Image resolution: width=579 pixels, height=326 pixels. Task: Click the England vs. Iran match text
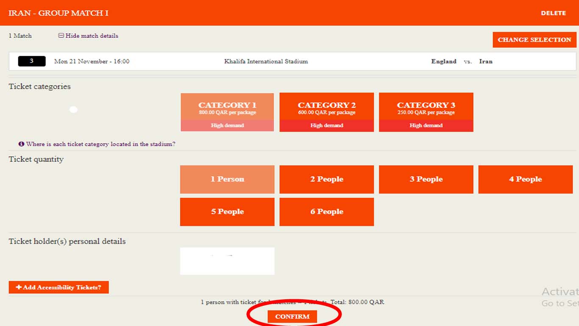[462, 61]
